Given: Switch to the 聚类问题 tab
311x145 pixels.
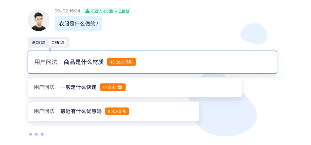Looking at the screenshot, I should pyautogui.click(x=39, y=43).
